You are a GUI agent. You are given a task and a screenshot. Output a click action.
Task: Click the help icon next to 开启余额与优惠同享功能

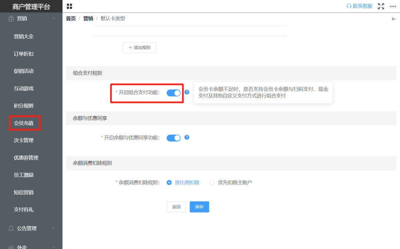click(187, 137)
